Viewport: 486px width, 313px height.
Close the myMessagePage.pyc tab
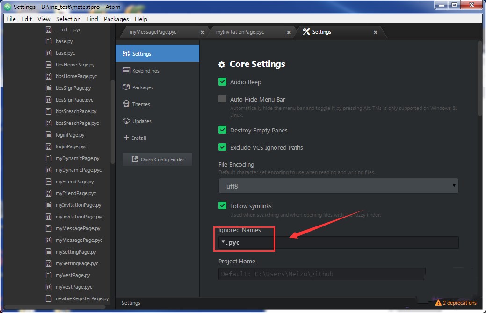click(x=202, y=32)
